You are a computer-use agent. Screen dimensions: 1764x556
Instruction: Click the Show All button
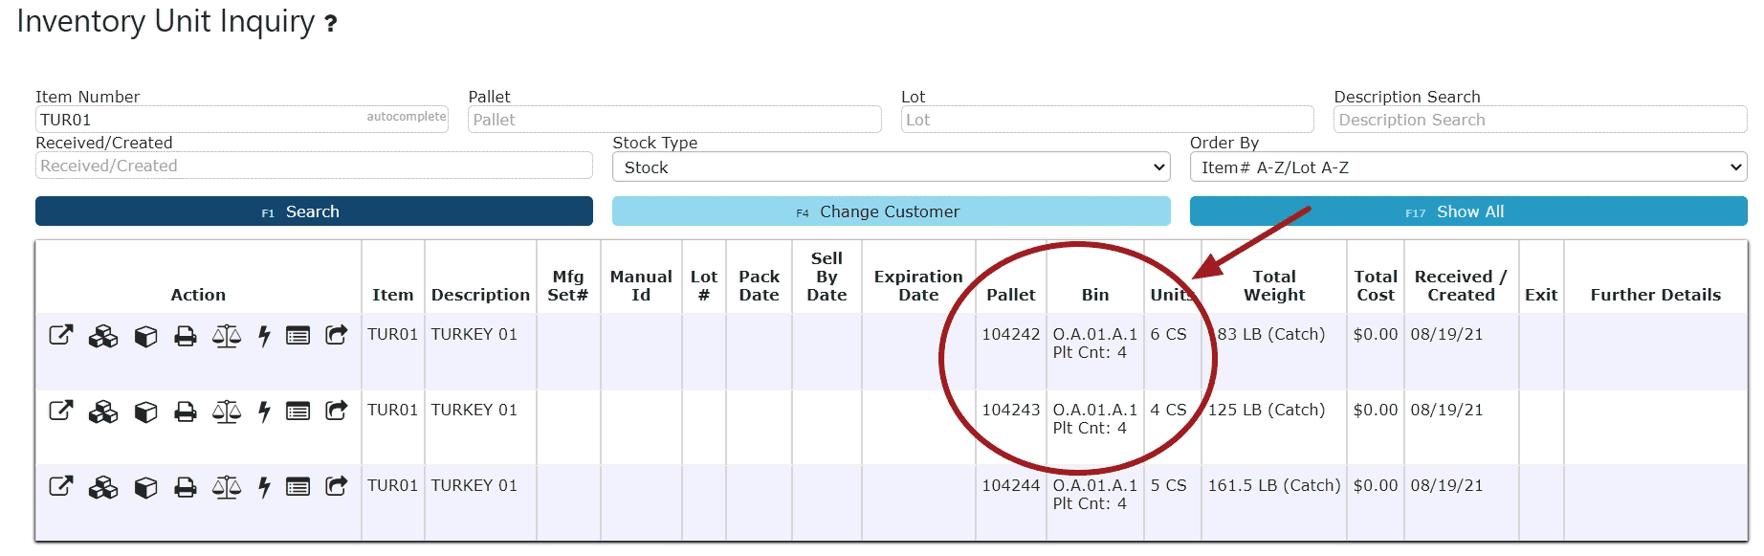tap(1468, 211)
